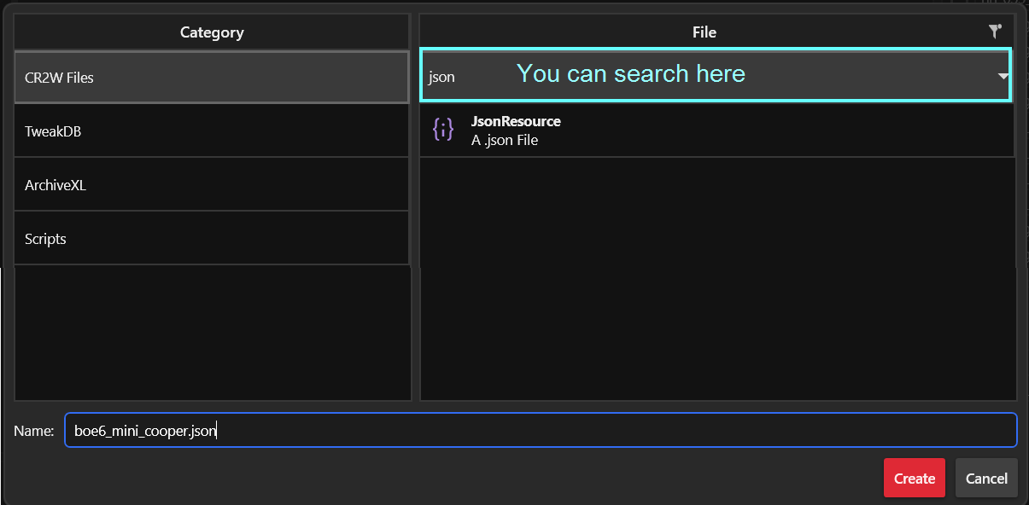Click the Category column header

(x=212, y=32)
